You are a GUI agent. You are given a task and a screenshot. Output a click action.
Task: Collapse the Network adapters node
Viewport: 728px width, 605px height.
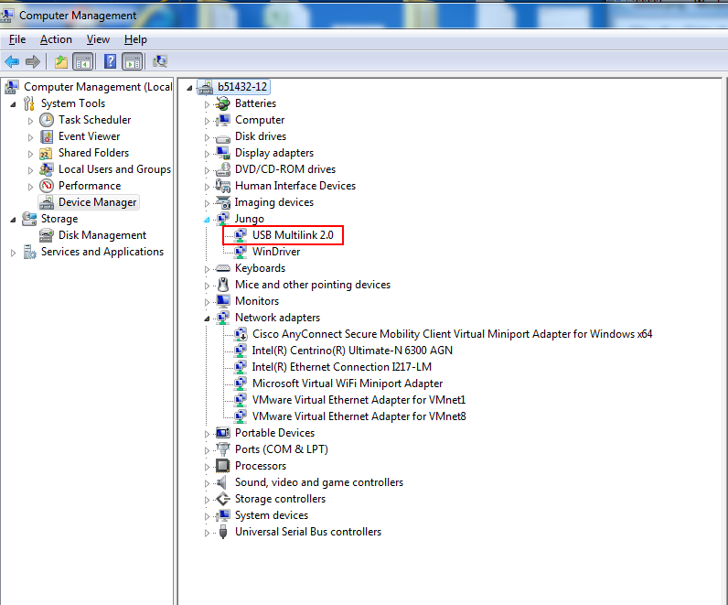[207, 319]
